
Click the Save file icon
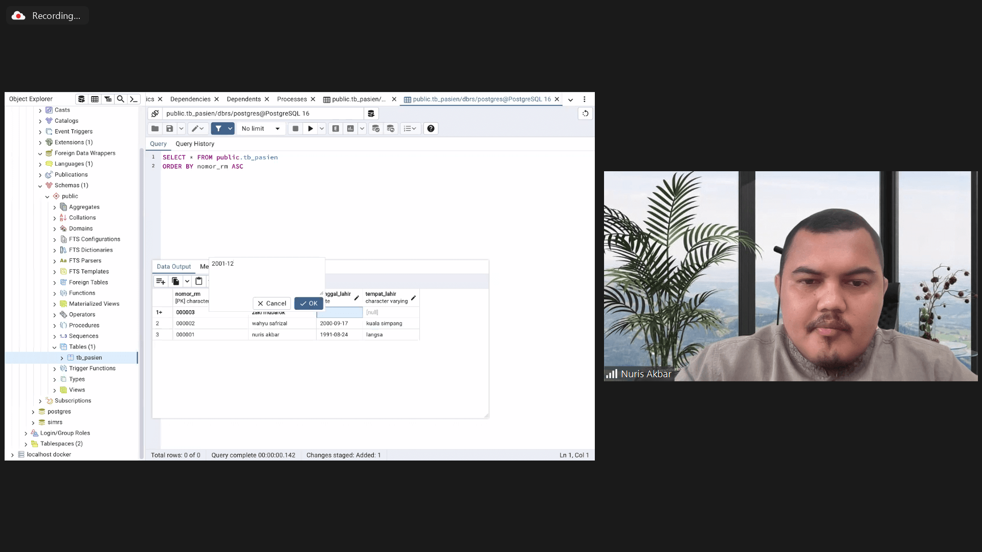pos(169,129)
